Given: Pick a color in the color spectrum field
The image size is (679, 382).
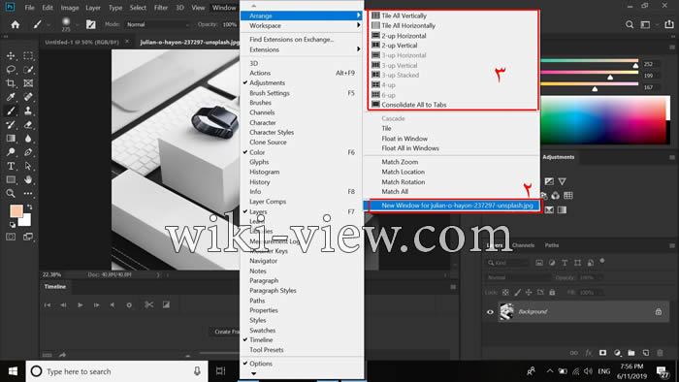Looking at the screenshot, I should click(x=602, y=120).
